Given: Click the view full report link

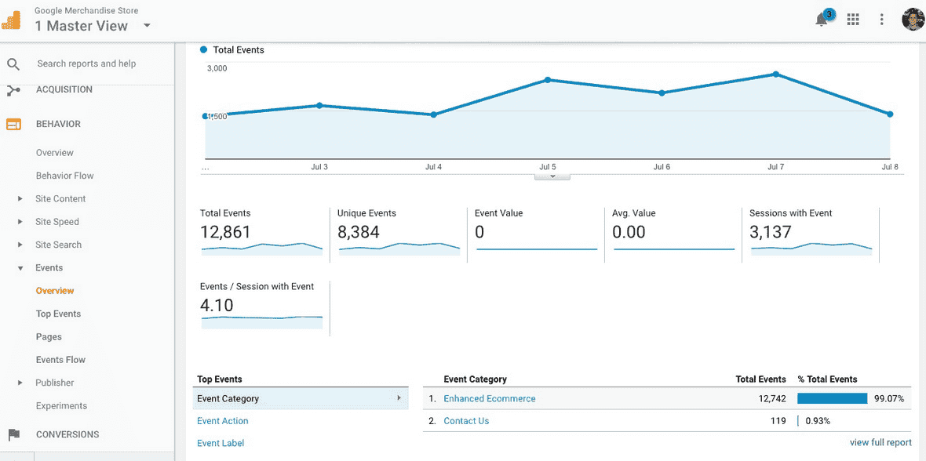Looking at the screenshot, I should (880, 442).
